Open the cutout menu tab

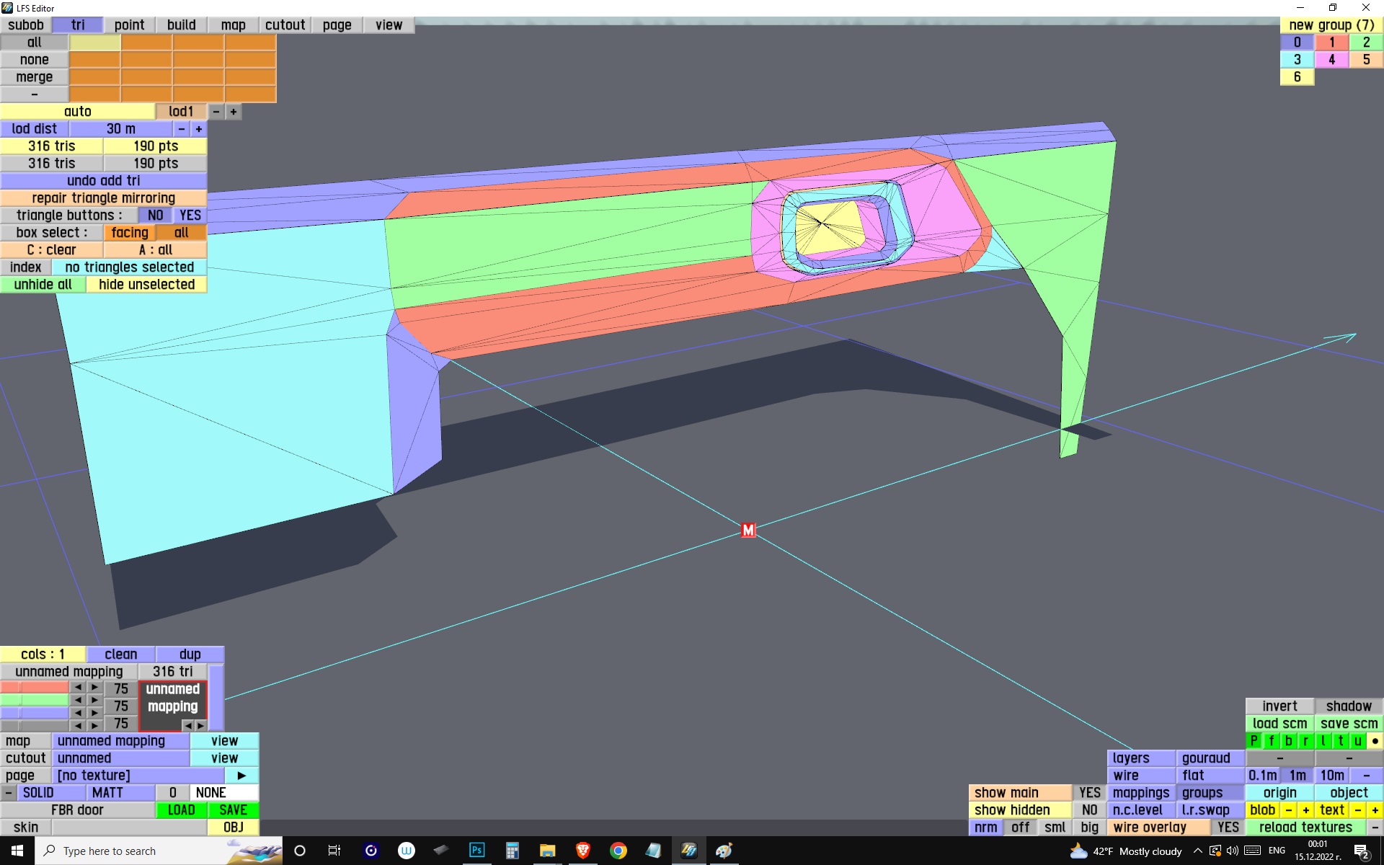pos(285,25)
